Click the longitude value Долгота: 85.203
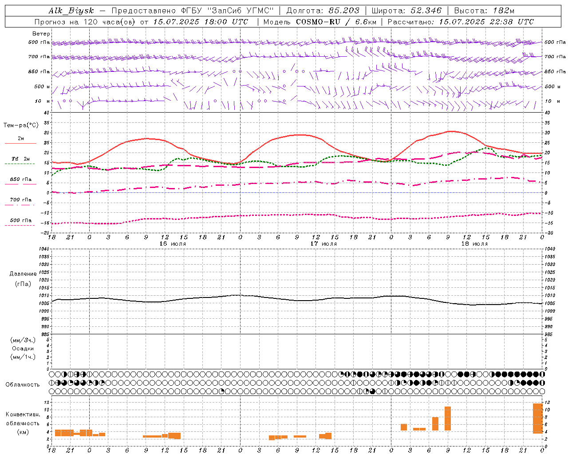The image size is (568, 454). click(323, 11)
